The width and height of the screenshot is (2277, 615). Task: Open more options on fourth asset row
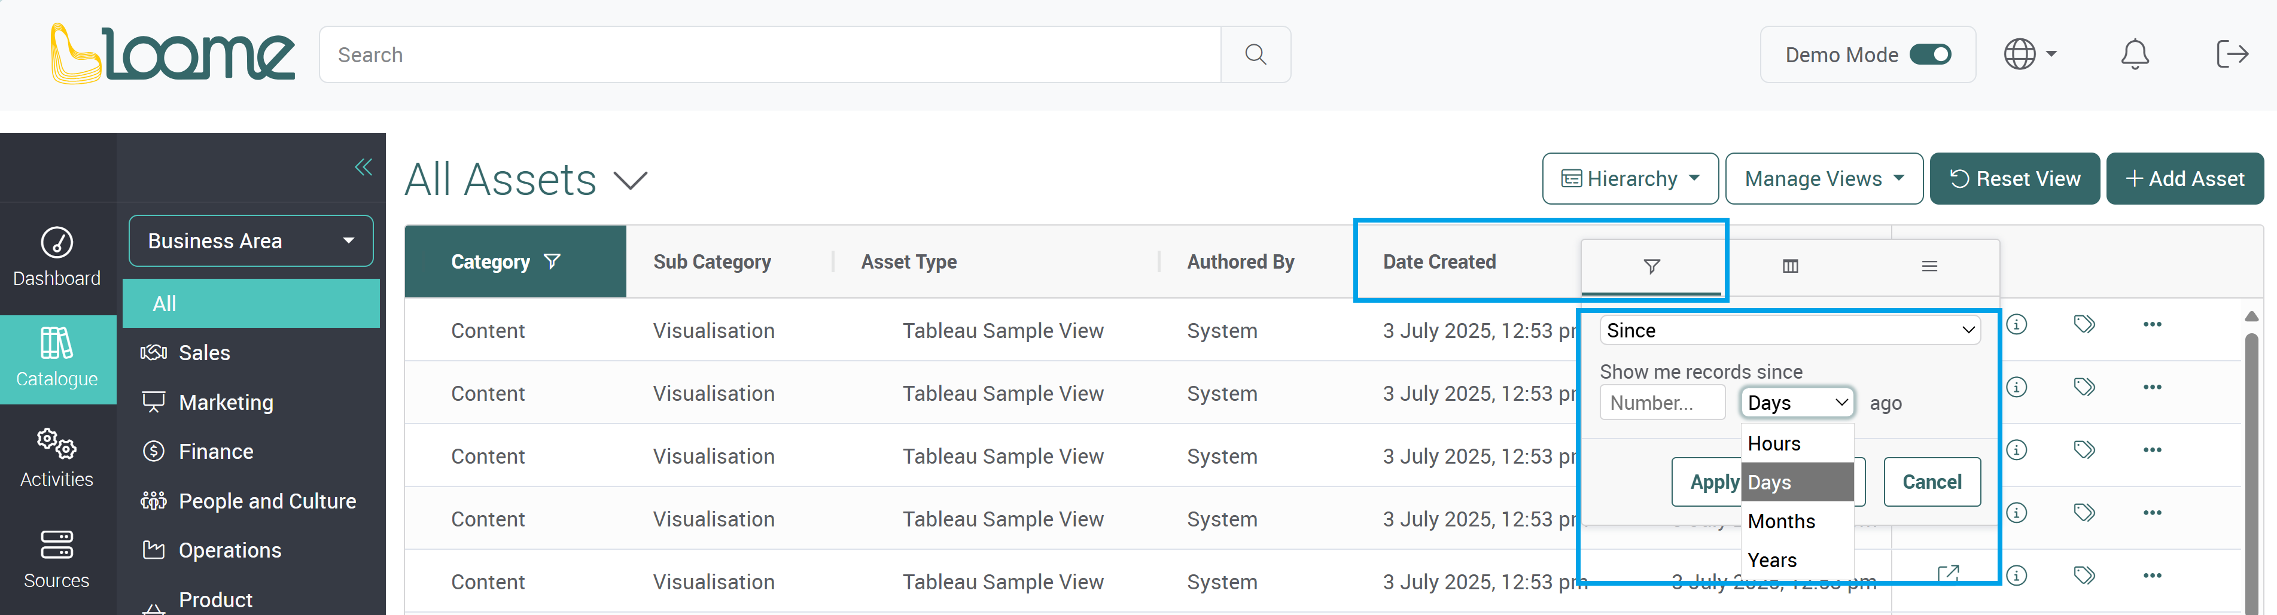point(2153,513)
